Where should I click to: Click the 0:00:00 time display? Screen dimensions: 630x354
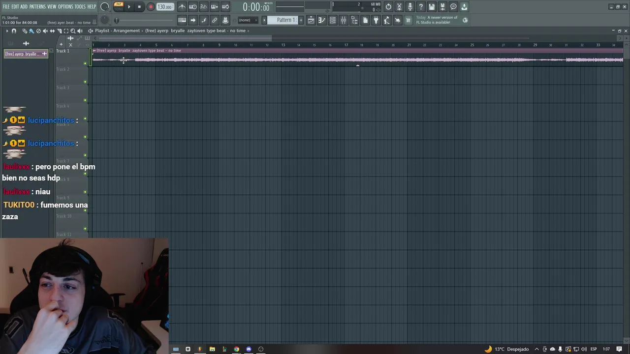[256, 7]
